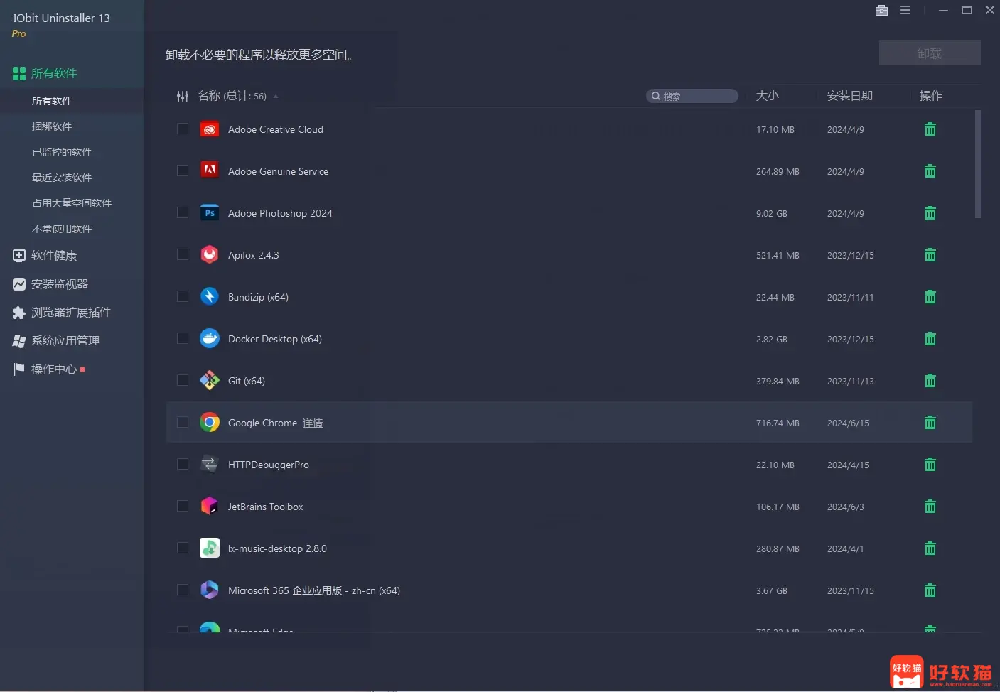Screen dimensions: 1000x692
Task: Click the lx-music-desktop 2.8.0 row name
Action: pyautogui.click(x=277, y=548)
